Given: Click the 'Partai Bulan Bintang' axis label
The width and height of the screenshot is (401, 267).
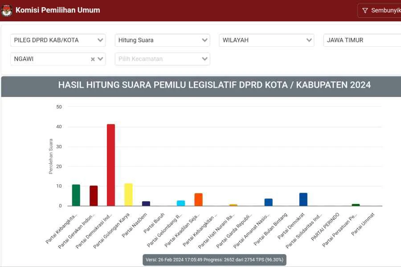Looking at the screenshot, I should 270,229.
